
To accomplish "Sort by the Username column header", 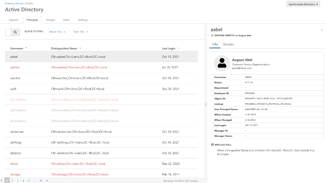I will click(x=17, y=48).
